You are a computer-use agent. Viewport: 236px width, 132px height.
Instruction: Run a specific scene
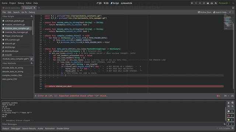pos(212,3)
